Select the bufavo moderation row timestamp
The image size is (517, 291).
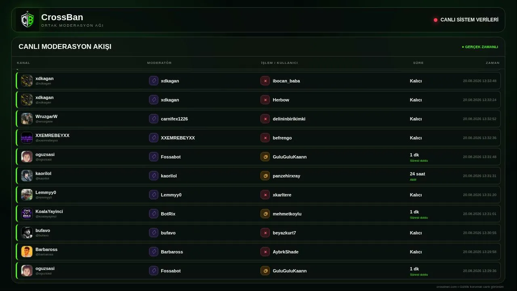(479, 233)
